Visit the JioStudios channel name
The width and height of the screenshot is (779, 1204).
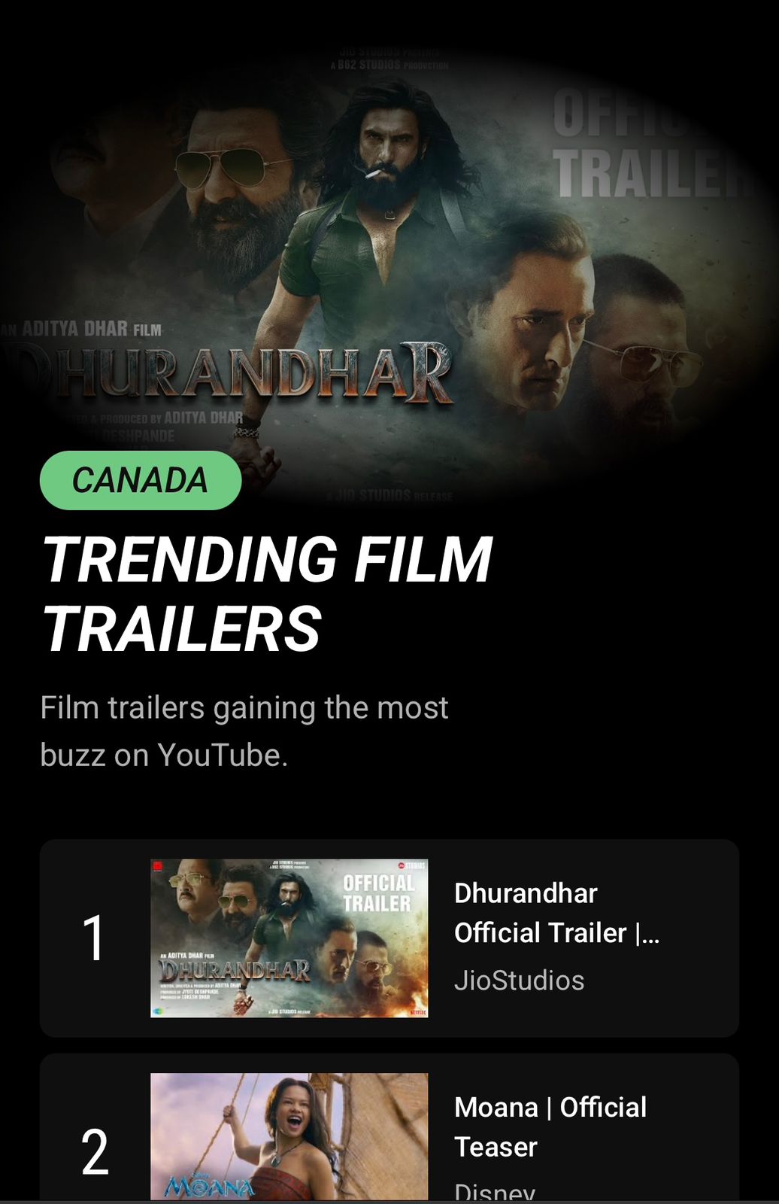click(519, 981)
